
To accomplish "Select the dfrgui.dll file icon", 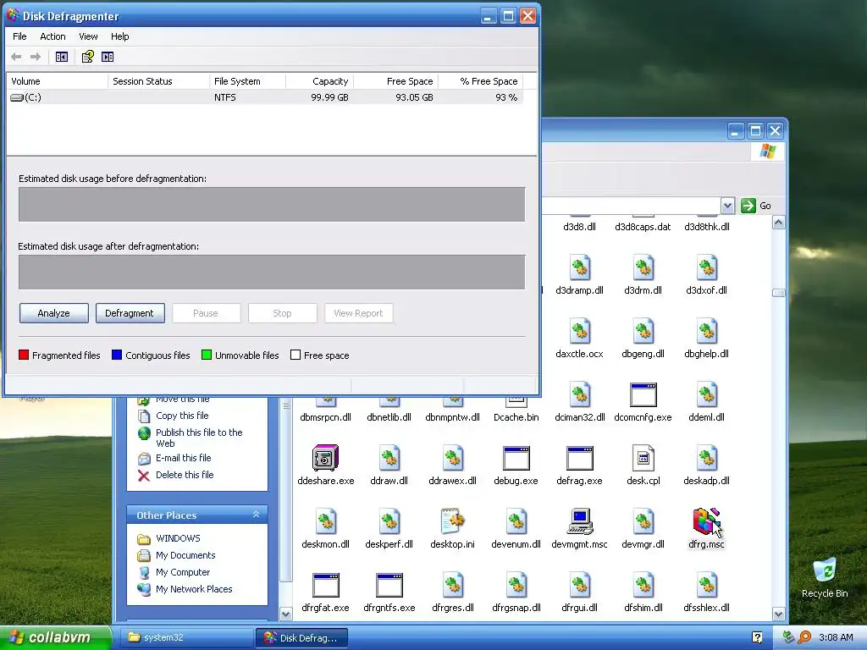I will click(579, 586).
